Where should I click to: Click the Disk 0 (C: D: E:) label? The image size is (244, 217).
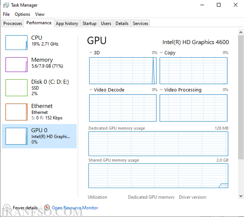[x=50, y=82]
